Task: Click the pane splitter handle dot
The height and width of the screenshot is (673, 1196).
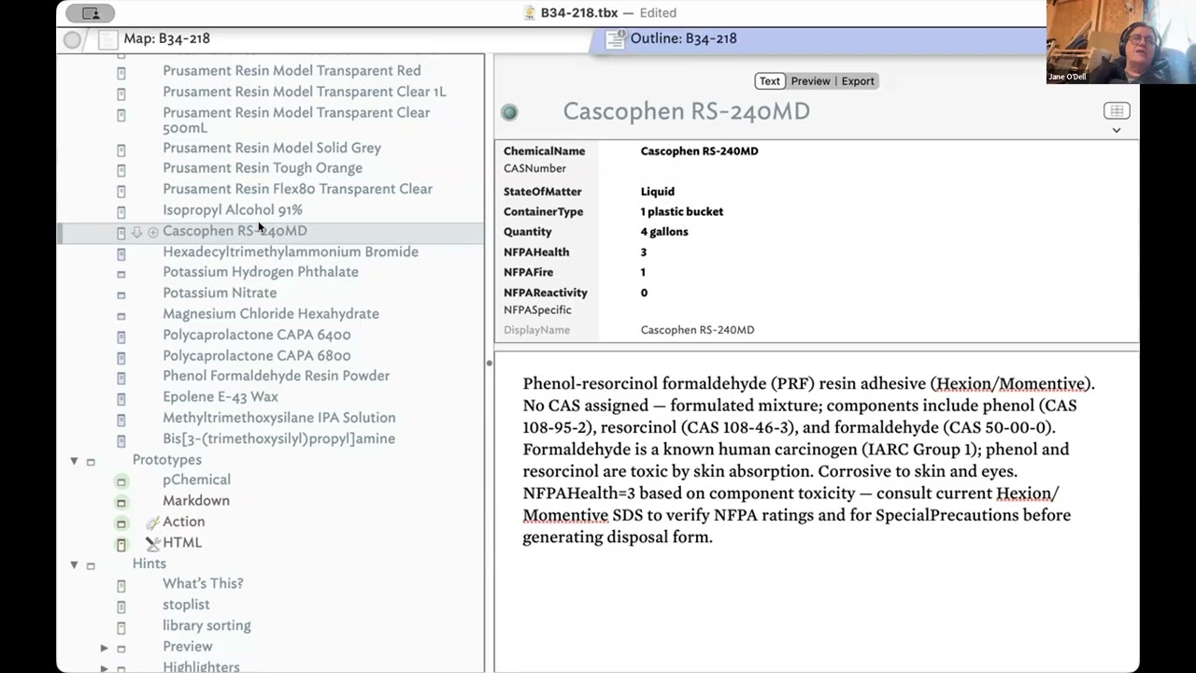Action: click(489, 363)
